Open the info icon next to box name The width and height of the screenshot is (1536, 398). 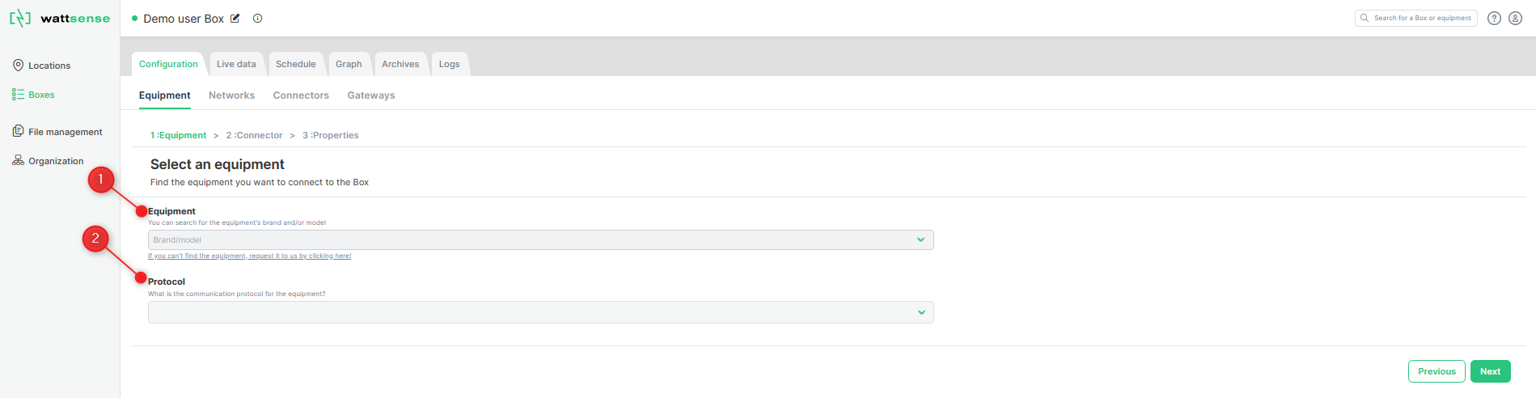[x=258, y=19]
